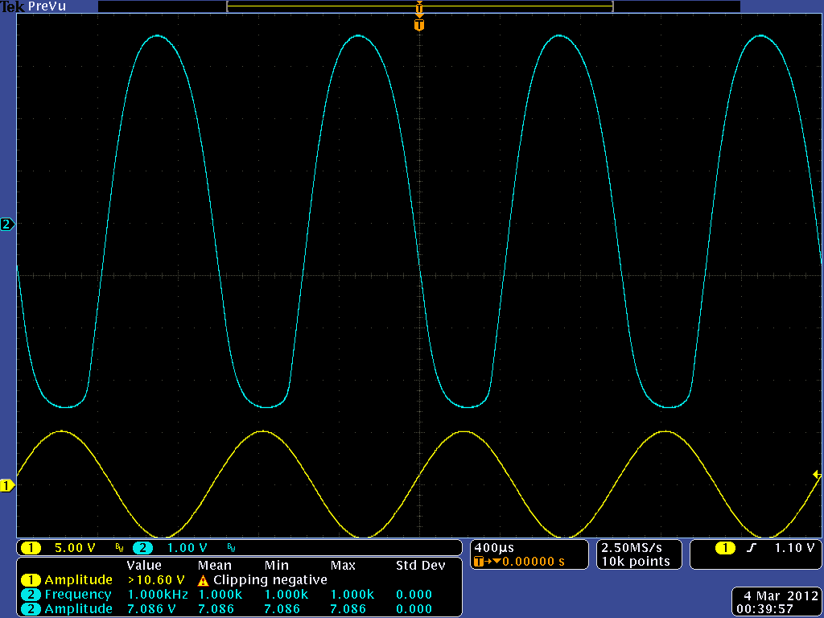This screenshot has width=824, height=618.
Task: Click the 1.00 V channel 2 vertical scale
Action: 187,548
